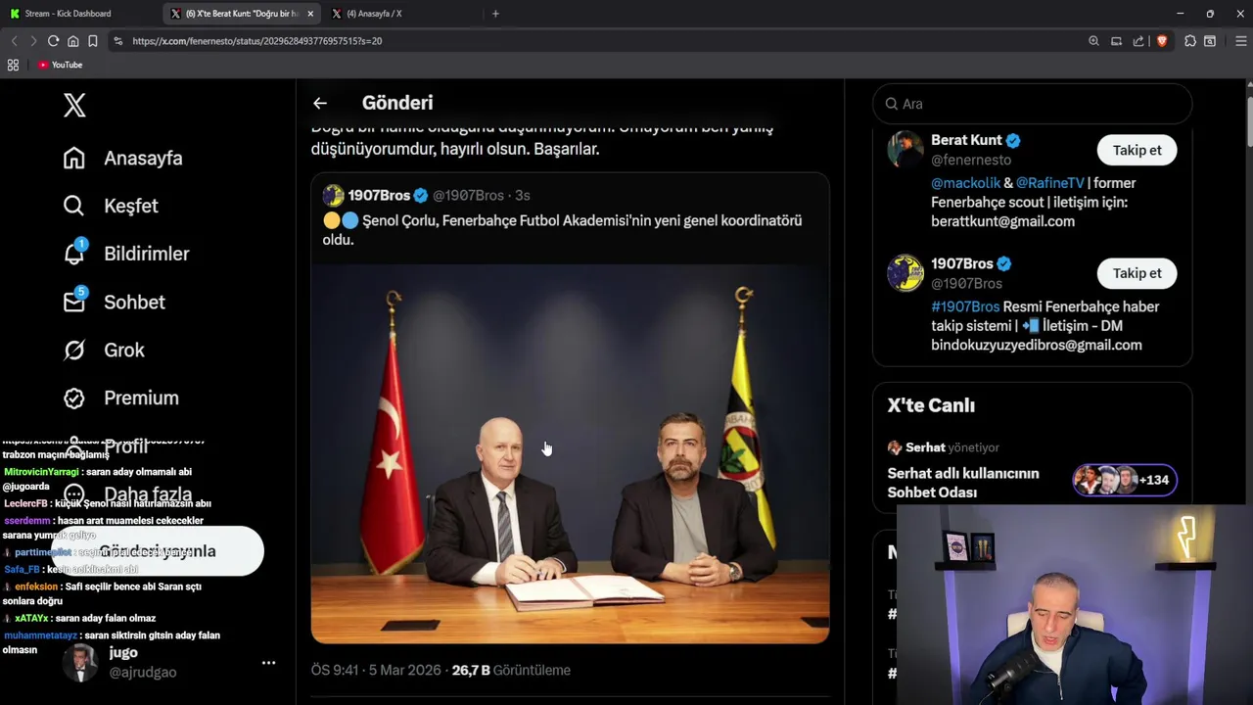Click the X logo in the sidebar
The height and width of the screenshot is (705, 1253).
pos(74,105)
